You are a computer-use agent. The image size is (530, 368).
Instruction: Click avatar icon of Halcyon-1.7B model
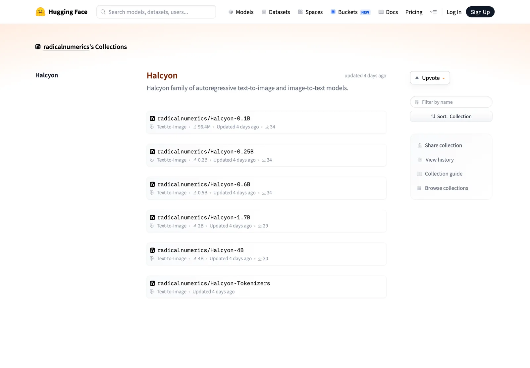[152, 218]
